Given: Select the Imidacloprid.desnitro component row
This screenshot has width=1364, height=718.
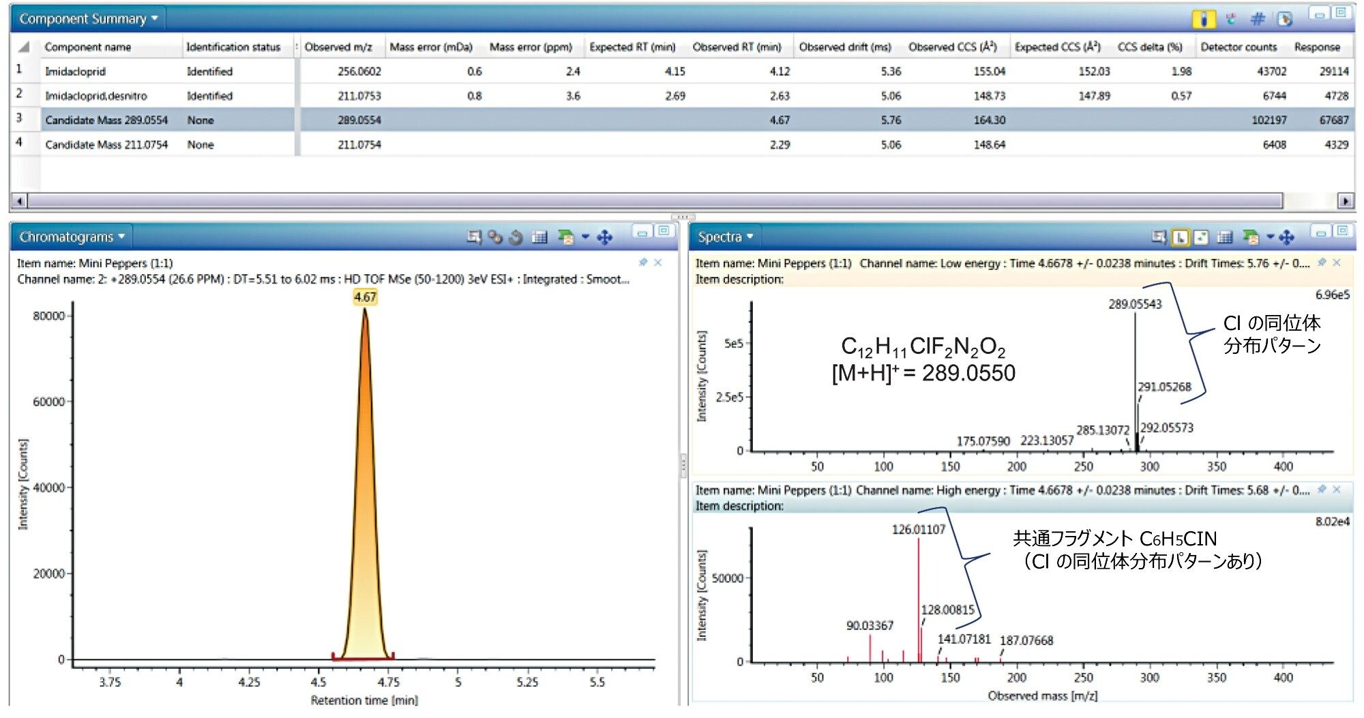Looking at the screenshot, I should click(x=682, y=95).
